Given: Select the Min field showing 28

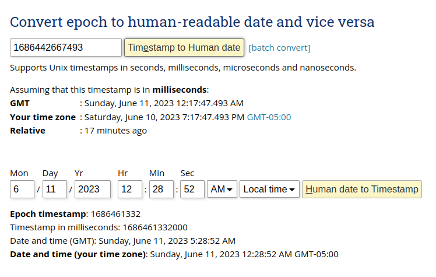Looking at the screenshot, I should [x=161, y=189].
